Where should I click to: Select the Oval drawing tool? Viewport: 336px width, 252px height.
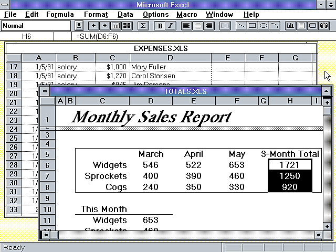coord(264,26)
